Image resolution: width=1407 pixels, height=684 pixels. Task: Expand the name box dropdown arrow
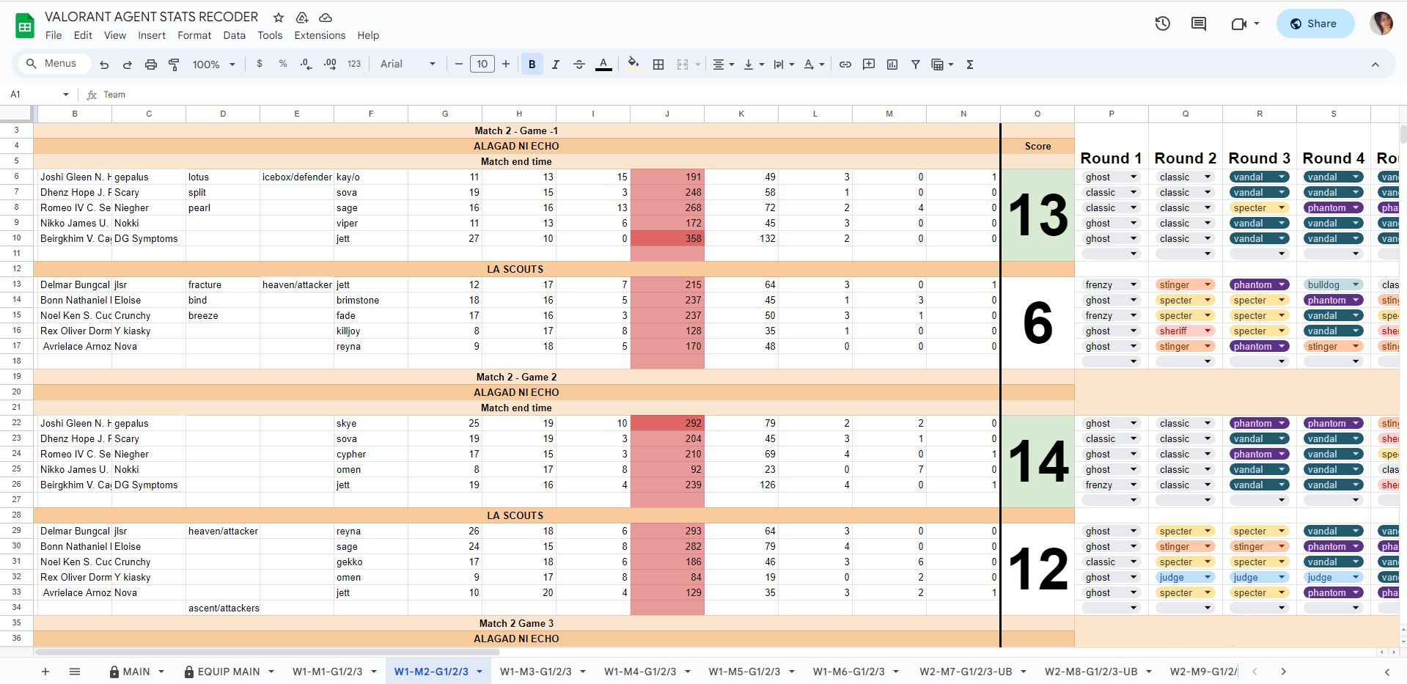(x=66, y=95)
